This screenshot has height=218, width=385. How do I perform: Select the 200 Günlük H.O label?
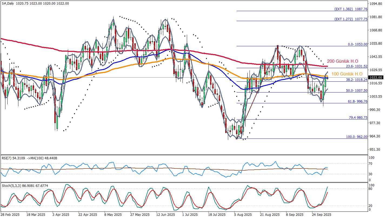point(343,61)
